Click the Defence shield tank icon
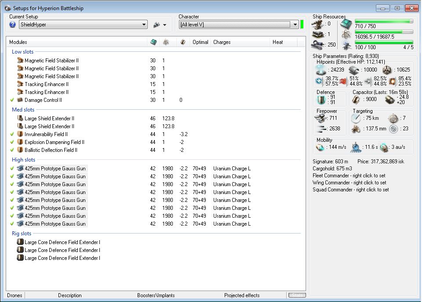The image size is (423, 302). [x=321, y=100]
